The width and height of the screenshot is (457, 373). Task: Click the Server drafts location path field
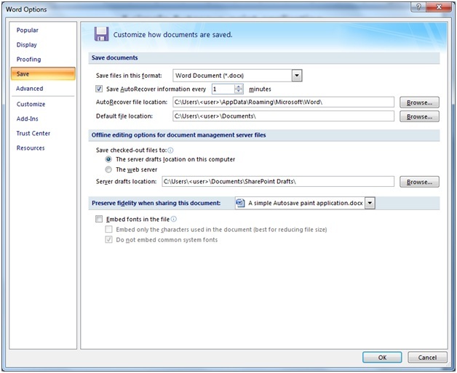coord(278,181)
